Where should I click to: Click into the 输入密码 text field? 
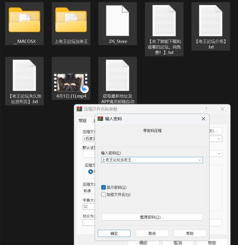tap(149, 160)
